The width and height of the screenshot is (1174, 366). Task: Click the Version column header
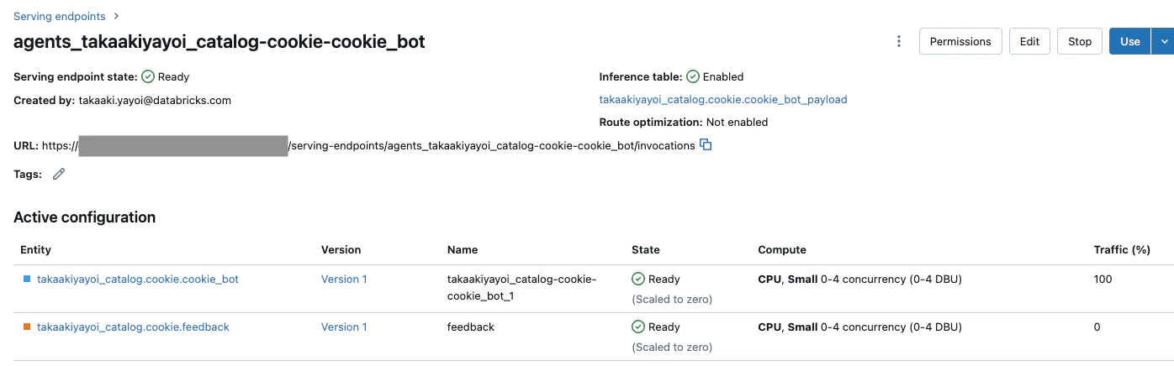point(341,249)
